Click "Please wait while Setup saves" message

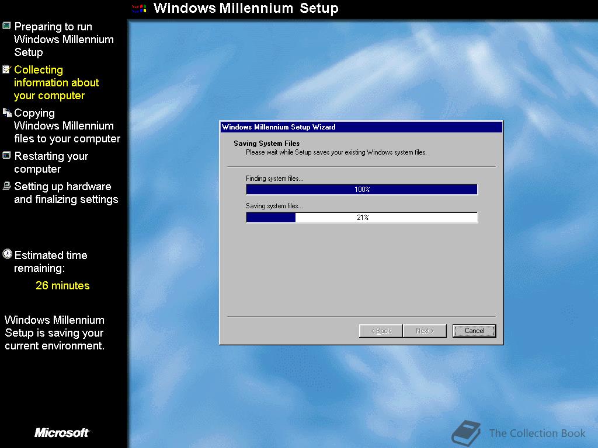(x=336, y=152)
